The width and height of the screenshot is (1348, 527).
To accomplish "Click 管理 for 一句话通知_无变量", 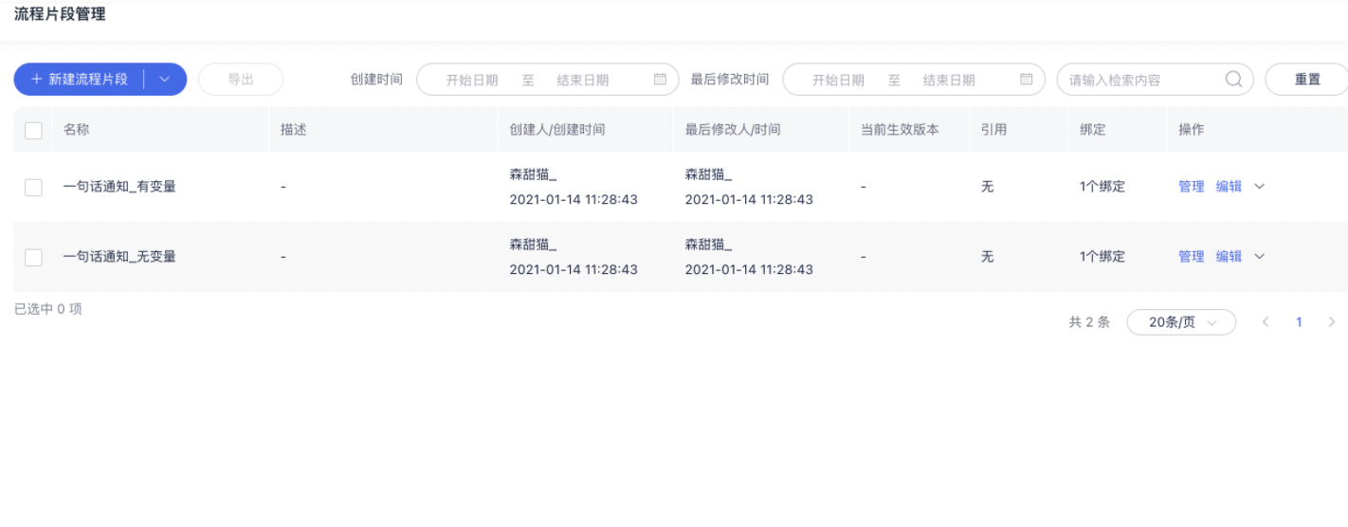I will [x=1191, y=256].
